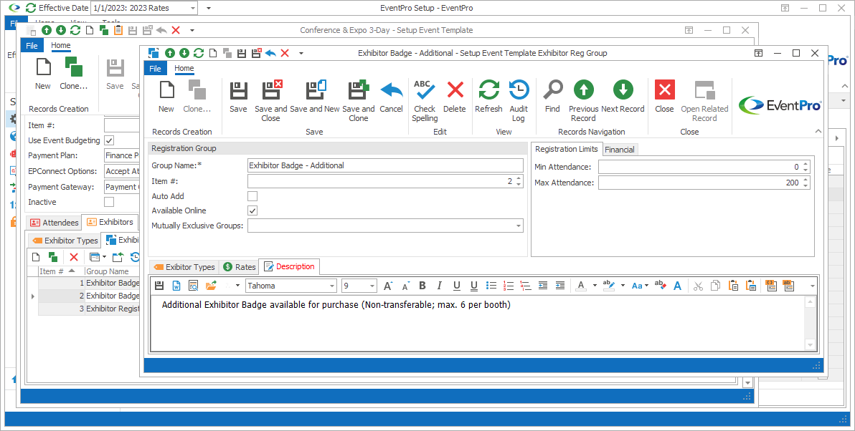This screenshot has width=855, height=431.
Task: Click the Delete ribbon button
Action: pos(454,97)
